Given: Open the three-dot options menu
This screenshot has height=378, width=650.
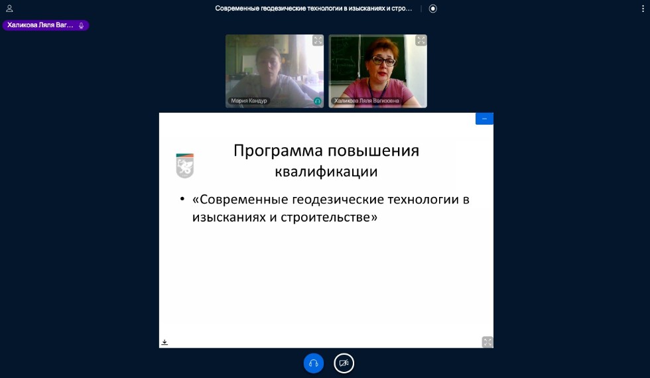Looking at the screenshot, I should point(643,9).
